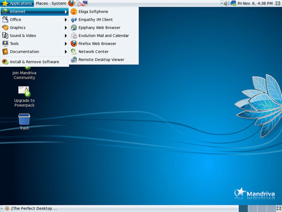Open the Trash desktop icon
This screenshot has width=282, height=212.
point(24,122)
